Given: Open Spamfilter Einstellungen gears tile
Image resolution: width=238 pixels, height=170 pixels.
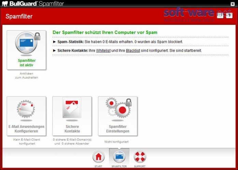Looking at the screenshot, I should [x=117, y=116].
